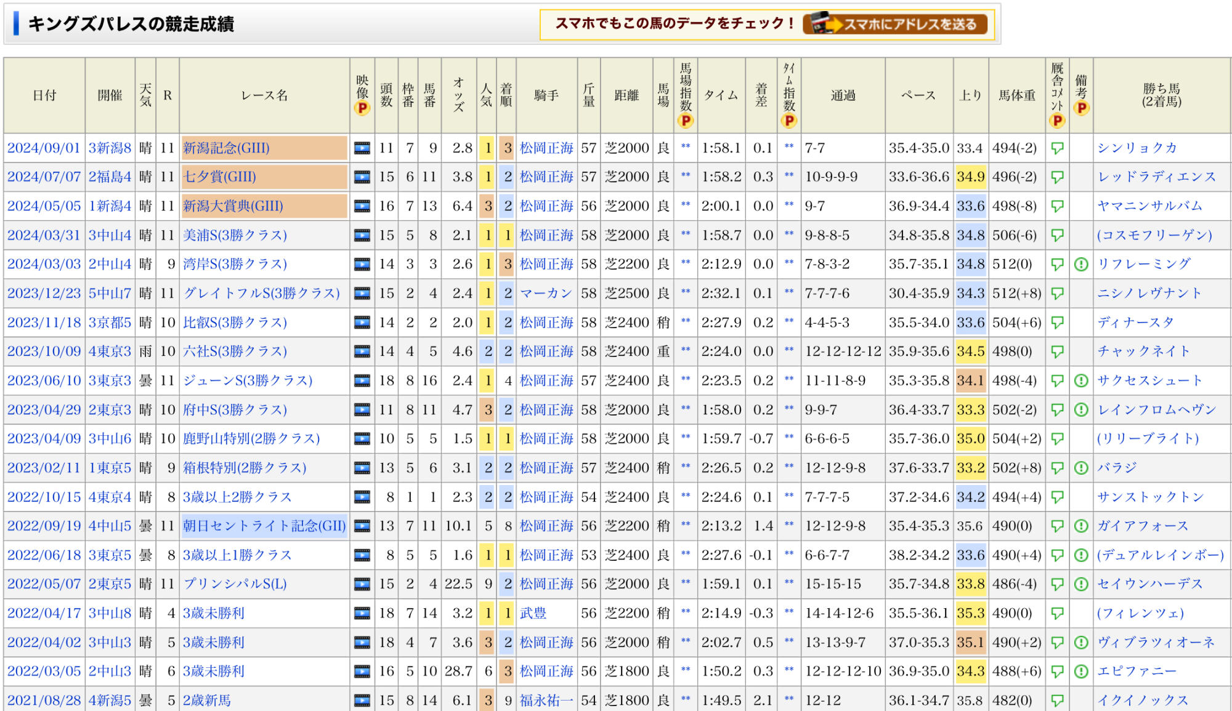Play video for 2022/04/17 3歳未勝利 race
This screenshot has height=711, width=1232.
click(x=362, y=613)
